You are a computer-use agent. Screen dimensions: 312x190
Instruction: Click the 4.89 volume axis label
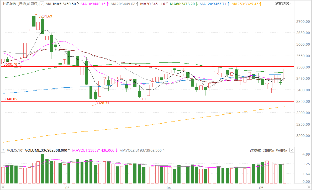[306, 154]
